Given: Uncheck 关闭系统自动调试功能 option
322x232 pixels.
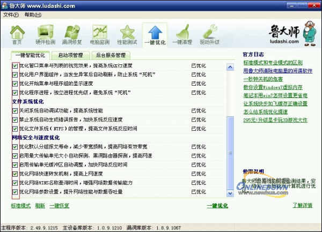Looking at the screenshot, I should point(15,110).
